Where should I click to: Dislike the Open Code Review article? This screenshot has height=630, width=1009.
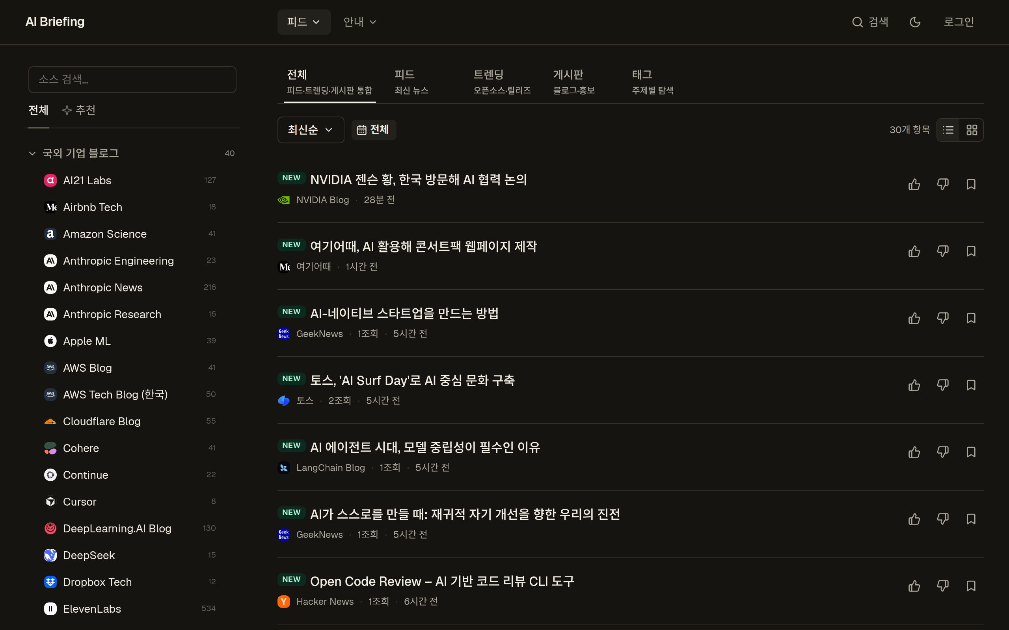pyautogui.click(x=943, y=586)
